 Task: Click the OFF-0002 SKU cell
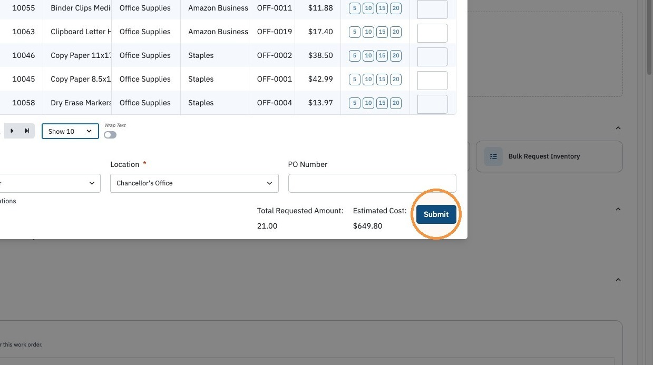(274, 55)
